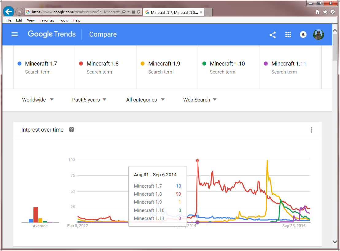340x251 pixels.
Task: Click the red Average bar
Action: pos(36,214)
